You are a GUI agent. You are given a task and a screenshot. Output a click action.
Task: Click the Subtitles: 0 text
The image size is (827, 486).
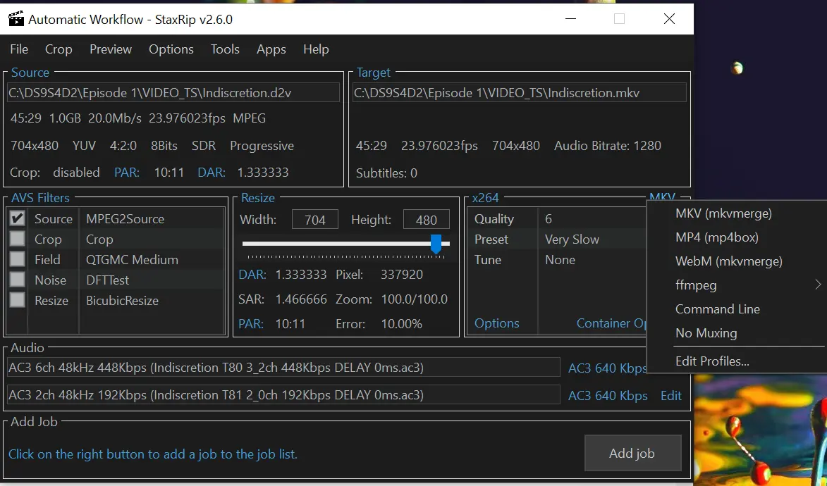pyautogui.click(x=386, y=173)
